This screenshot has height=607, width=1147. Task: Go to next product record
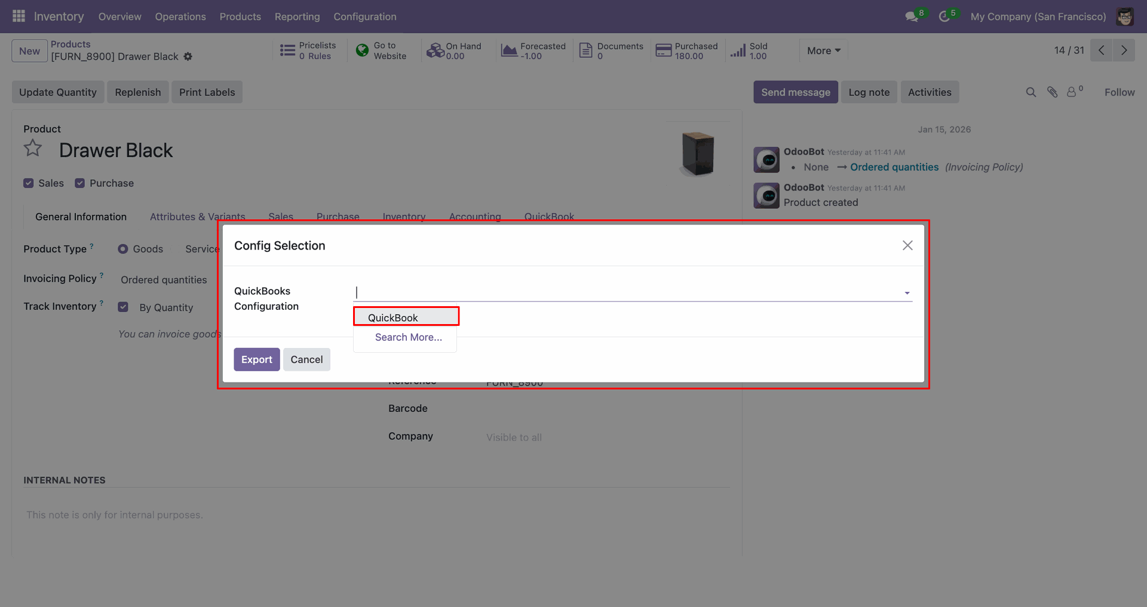tap(1124, 50)
